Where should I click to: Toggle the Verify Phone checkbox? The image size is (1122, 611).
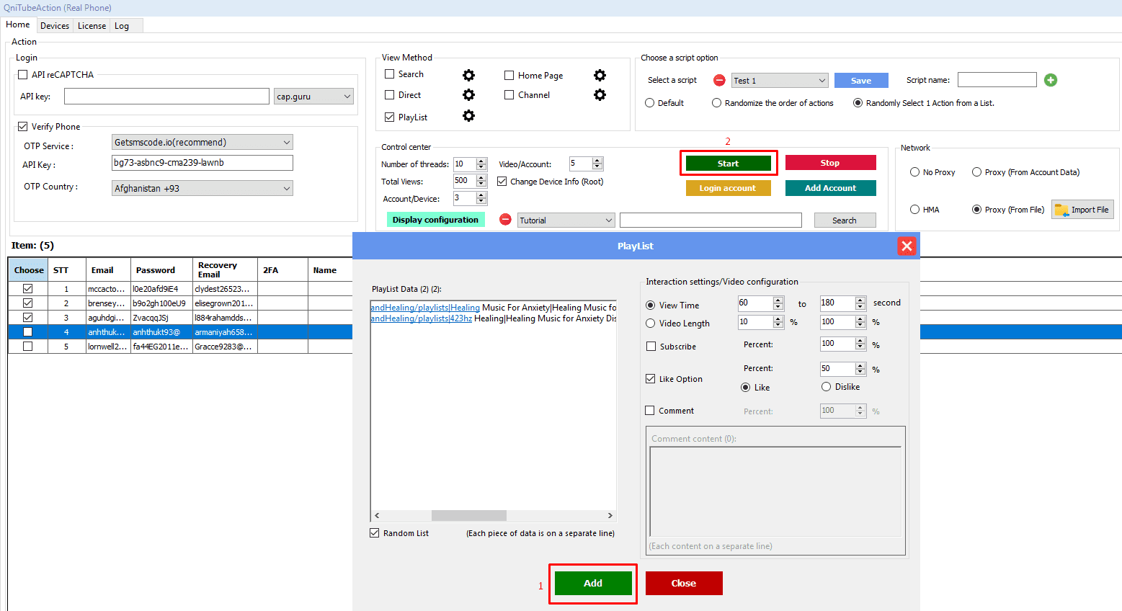point(23,127)
